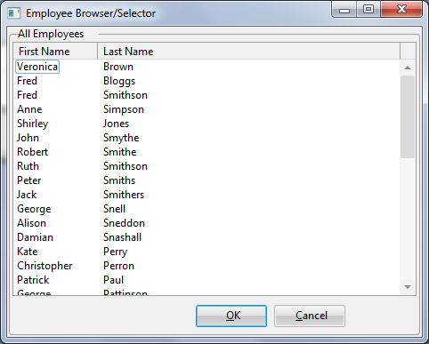Confirm selection with the OK button

(231, 316)
